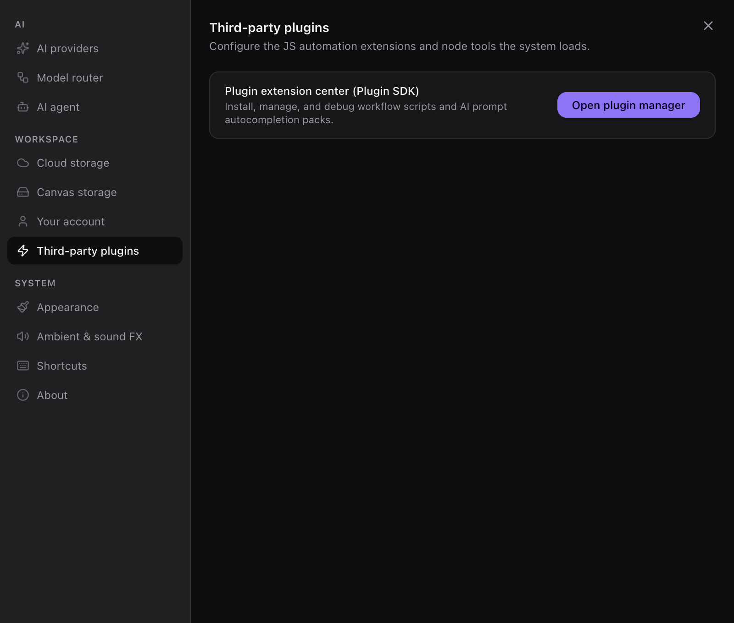Click the Ambient & sound FX speaker icon

(23, 336)
